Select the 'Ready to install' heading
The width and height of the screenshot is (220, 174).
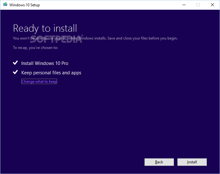(45, 29)
